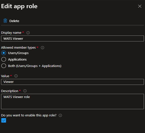Screen dimensions: 145x133
Task: Open the Display name info tooltip icon
Action: [28, 33]
